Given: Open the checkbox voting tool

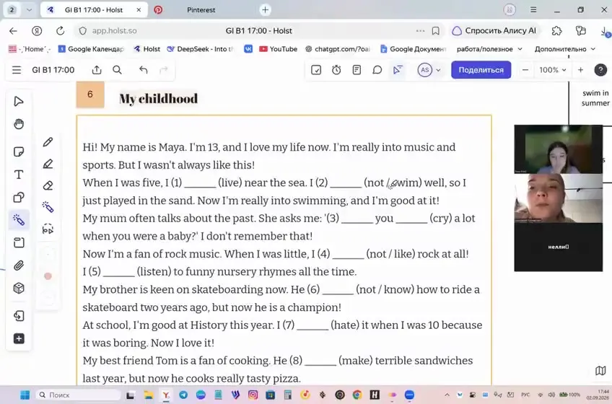Looking at the screenshot, I should point(316,70).
